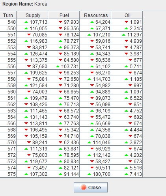The height and width of the screenshot is (196, 166).
Task: Select Supply value 116,055
Action: 38,29
